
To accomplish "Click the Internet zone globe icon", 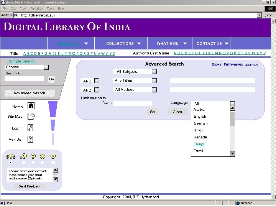I will (x=238, y=203).
